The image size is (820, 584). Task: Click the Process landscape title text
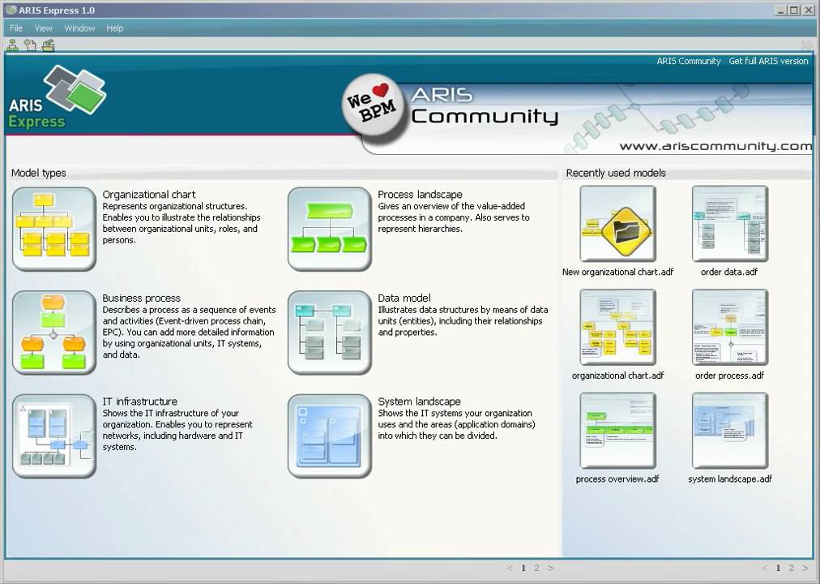point(420,195)
